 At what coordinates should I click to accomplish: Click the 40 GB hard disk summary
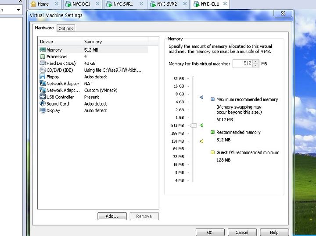[90, 63]
